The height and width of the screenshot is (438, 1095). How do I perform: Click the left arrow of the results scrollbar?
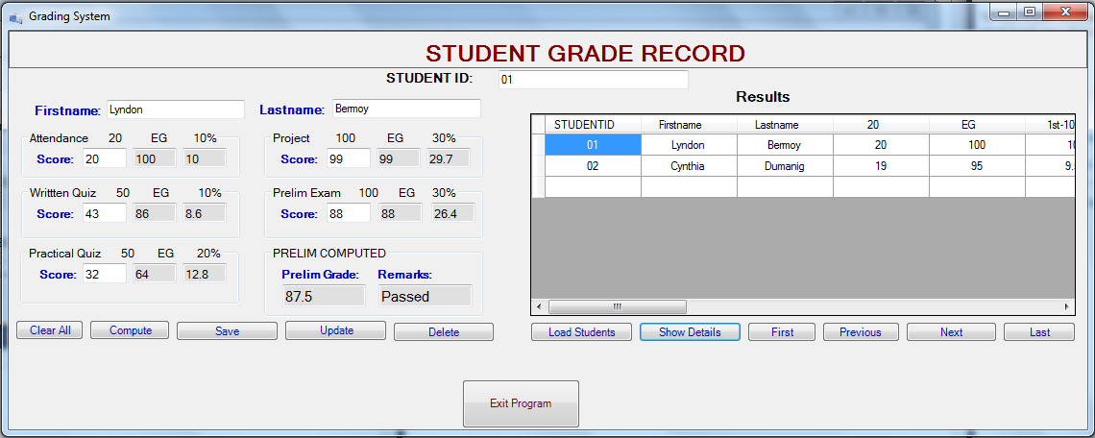coord(539,306)
